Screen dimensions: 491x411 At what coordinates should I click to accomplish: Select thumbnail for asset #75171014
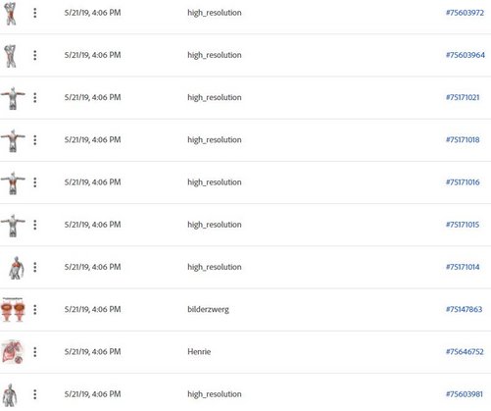[16, 268]
